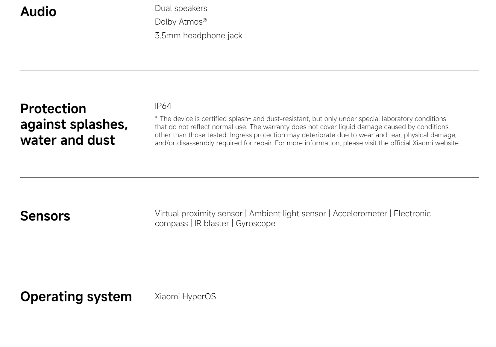Click the registered trademark symbol after Atmos
Screen dimensions: 496x347
click(205, 20)
